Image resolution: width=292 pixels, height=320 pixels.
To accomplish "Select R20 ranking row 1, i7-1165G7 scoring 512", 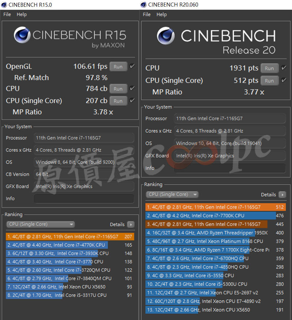I will click(x=216, y=207).
